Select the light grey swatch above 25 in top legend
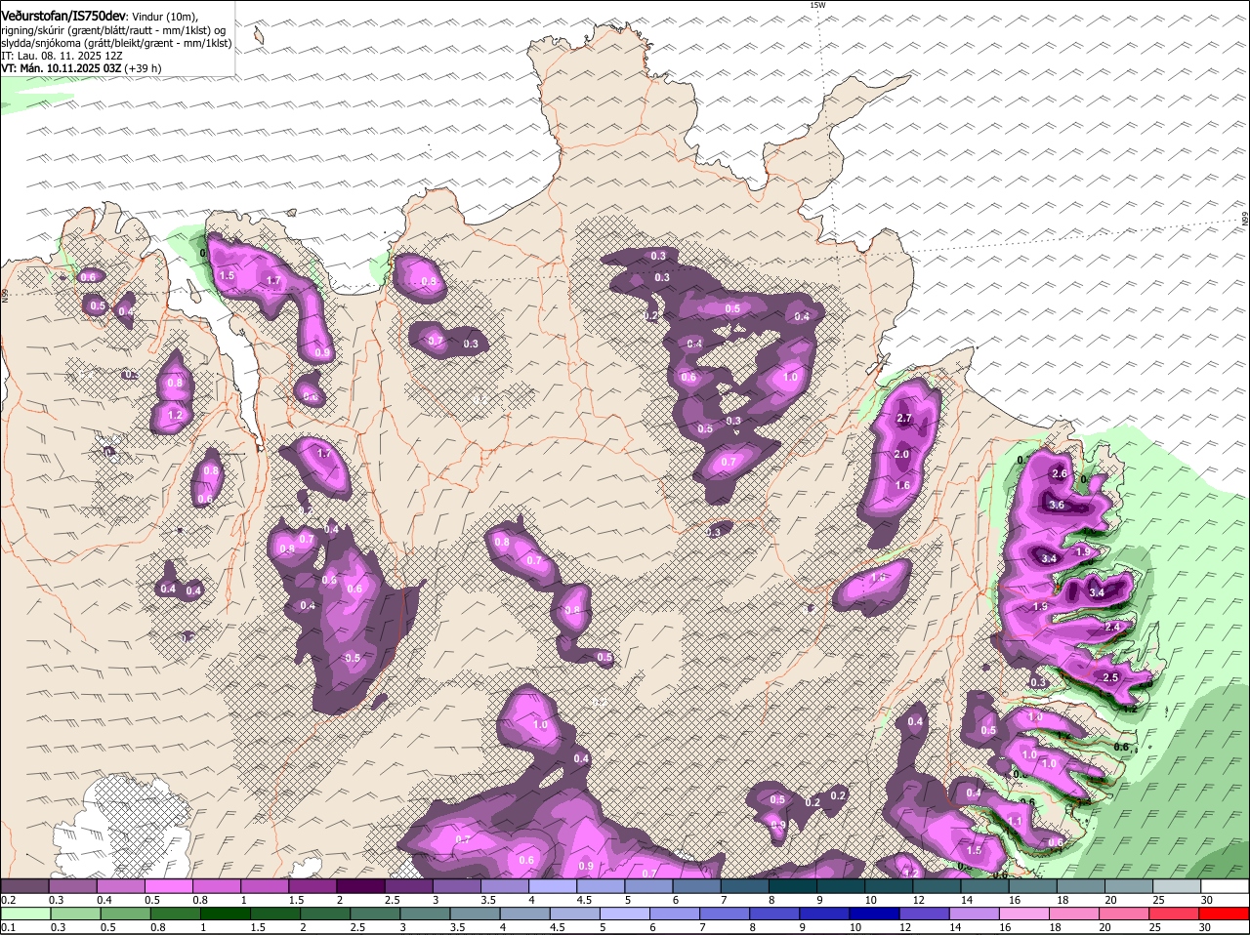The image size is (1250, 935). coord(1178,885)
